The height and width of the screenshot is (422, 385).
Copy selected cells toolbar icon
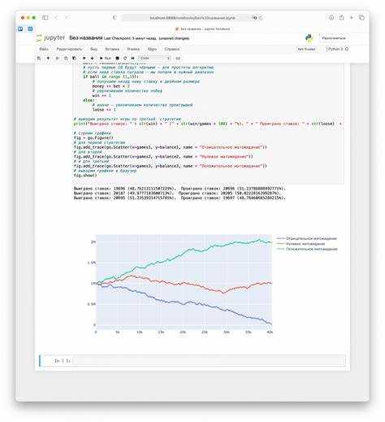point(66,59)
